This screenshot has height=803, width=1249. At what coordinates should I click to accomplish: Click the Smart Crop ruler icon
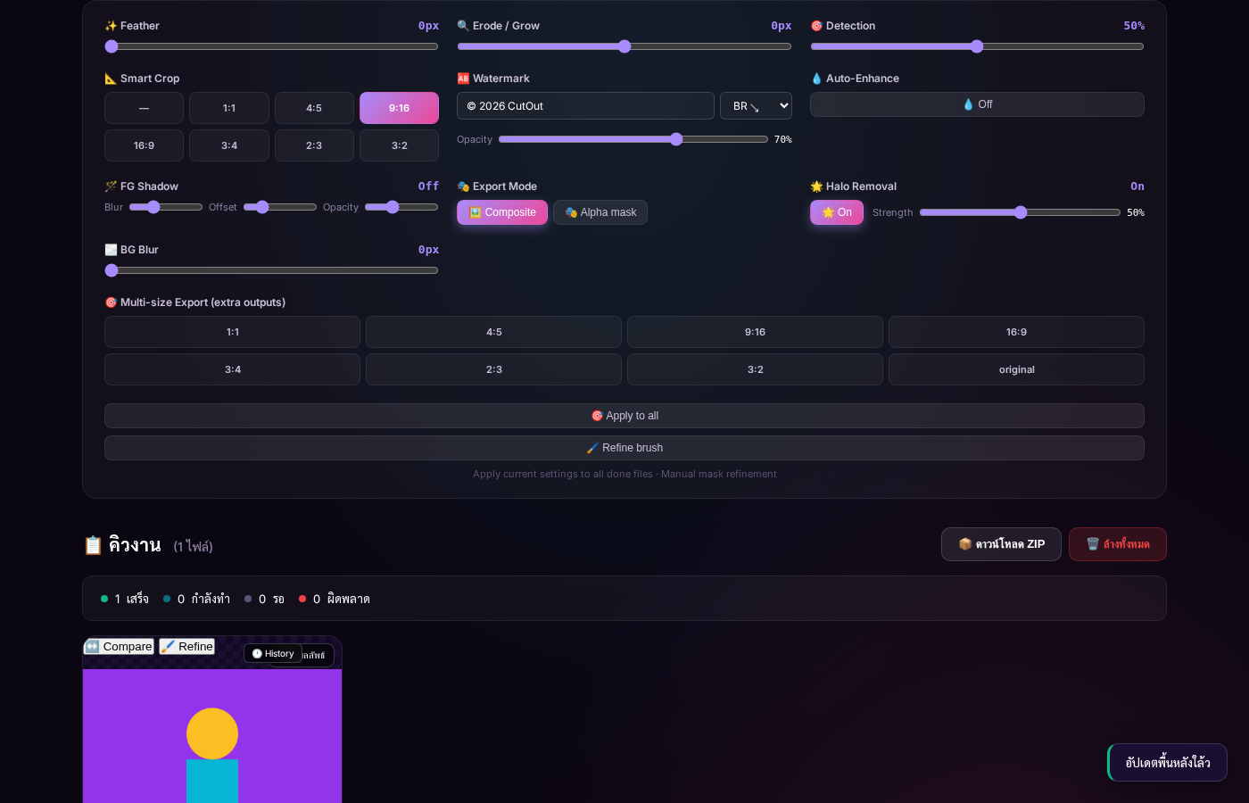111,79
